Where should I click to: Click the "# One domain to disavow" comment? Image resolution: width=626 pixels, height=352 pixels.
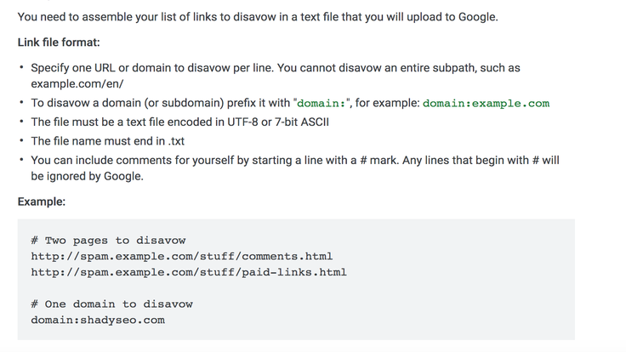click(x=111, y=304)
